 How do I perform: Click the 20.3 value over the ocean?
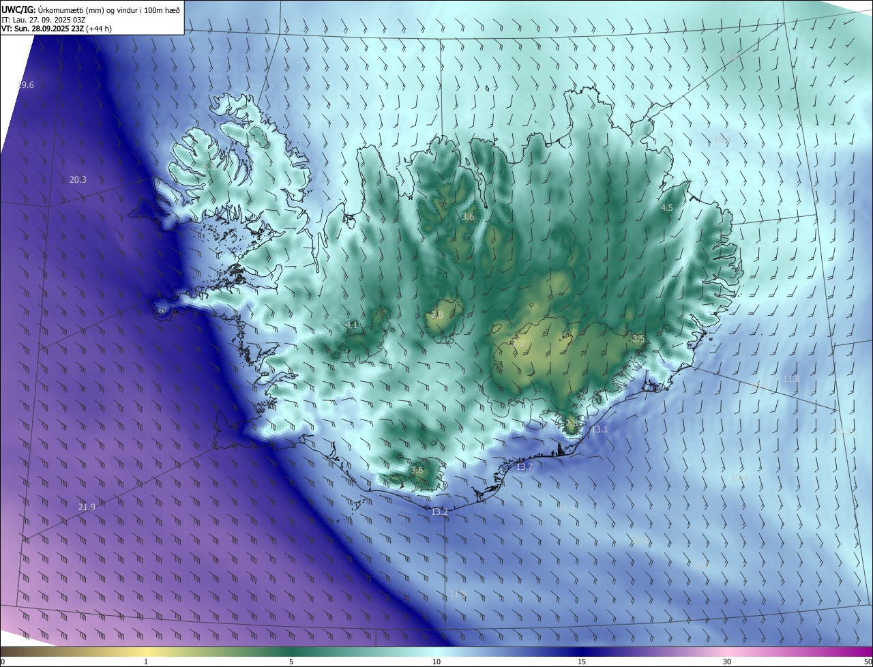78,179
